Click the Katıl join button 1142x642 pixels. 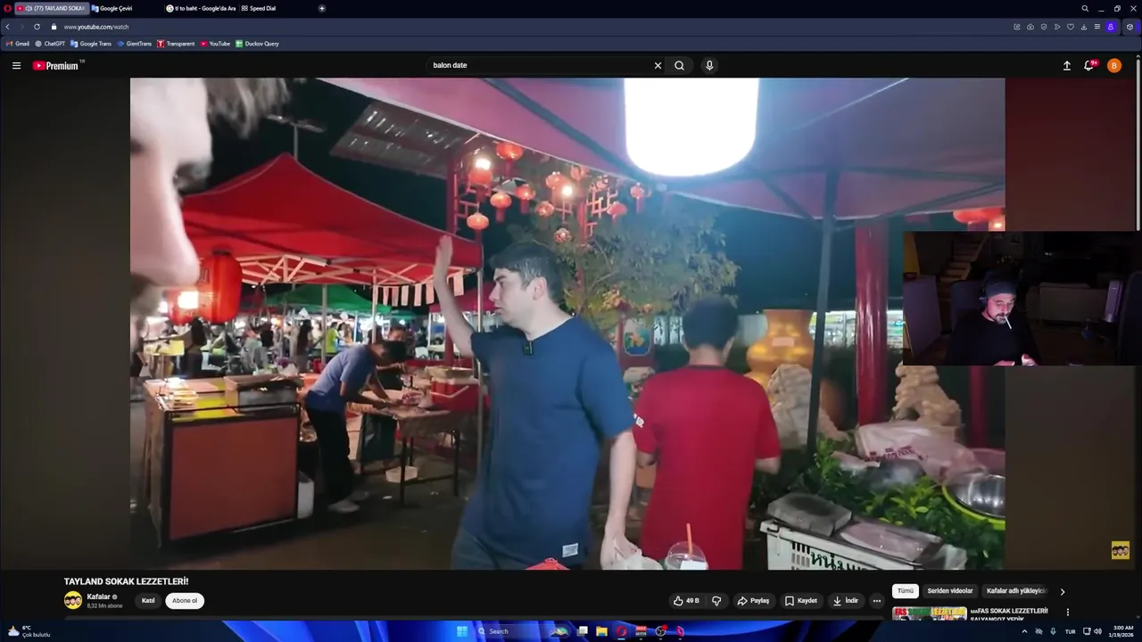(x=148, y=601)
